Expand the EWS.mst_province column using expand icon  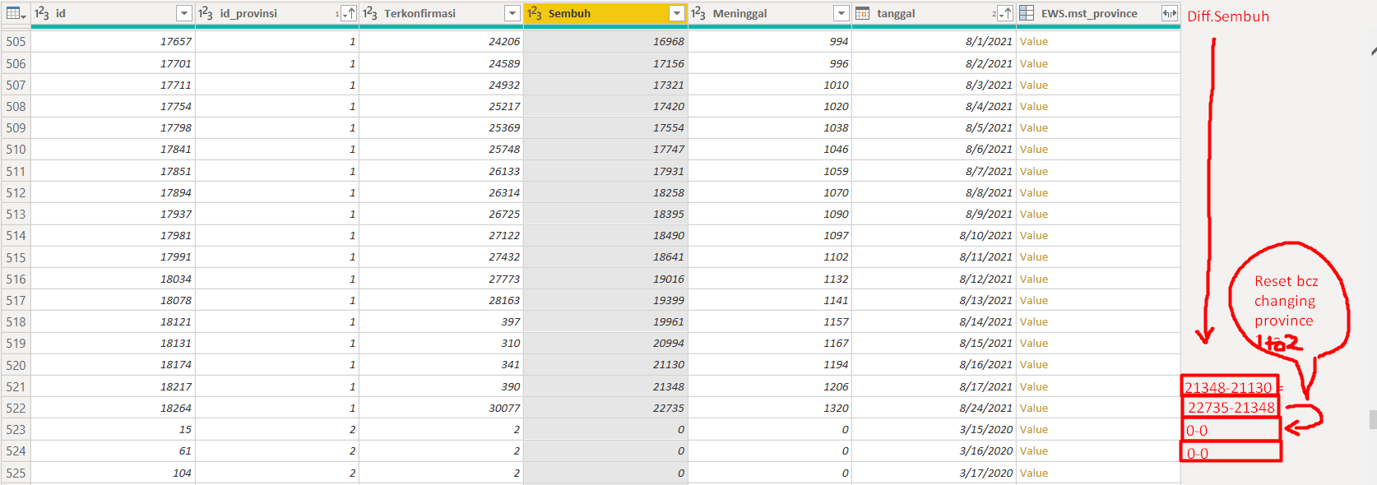coord(1169,13)
